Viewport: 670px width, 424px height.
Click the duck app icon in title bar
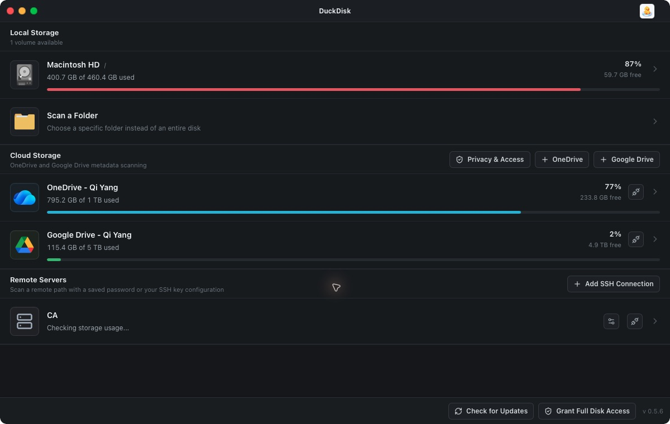(x=647, y=11)
